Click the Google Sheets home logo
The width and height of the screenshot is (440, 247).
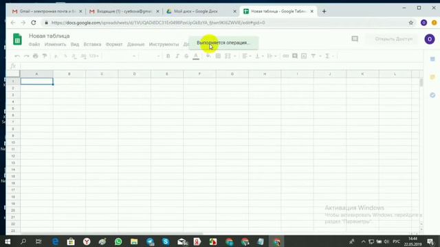point(17,39)
